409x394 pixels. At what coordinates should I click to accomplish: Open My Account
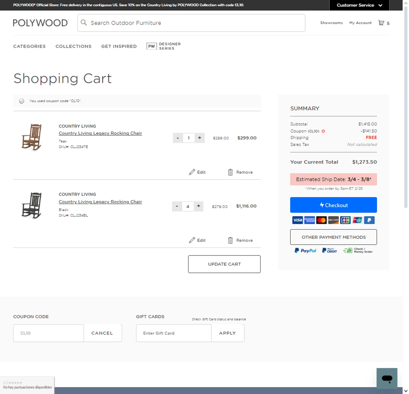coord(360,23)
